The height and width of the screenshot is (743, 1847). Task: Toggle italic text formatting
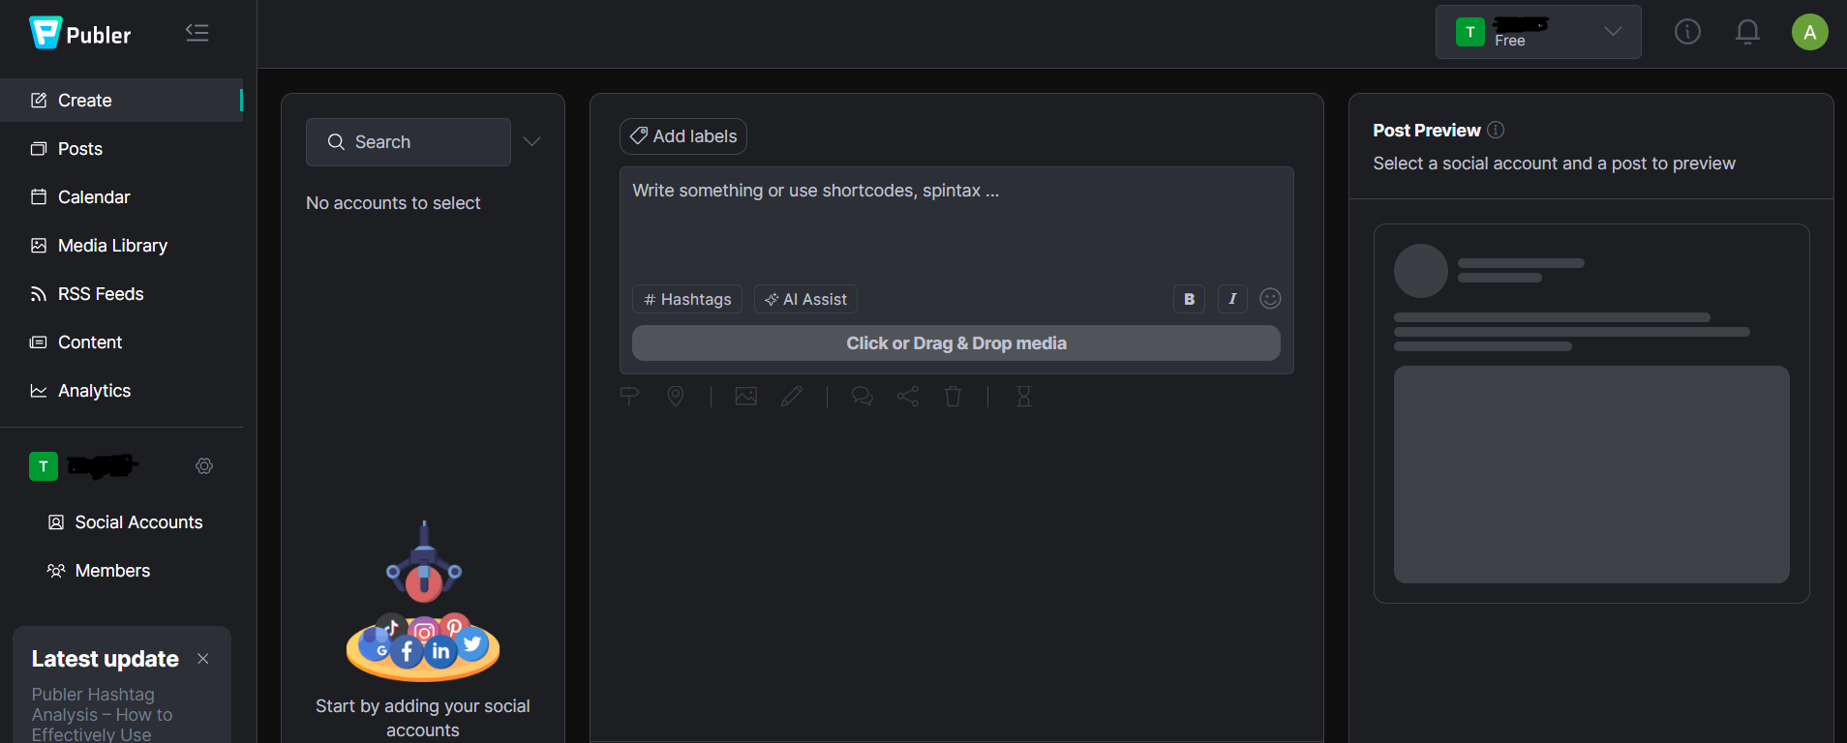pyautogui.click(x=1232, y=299)
